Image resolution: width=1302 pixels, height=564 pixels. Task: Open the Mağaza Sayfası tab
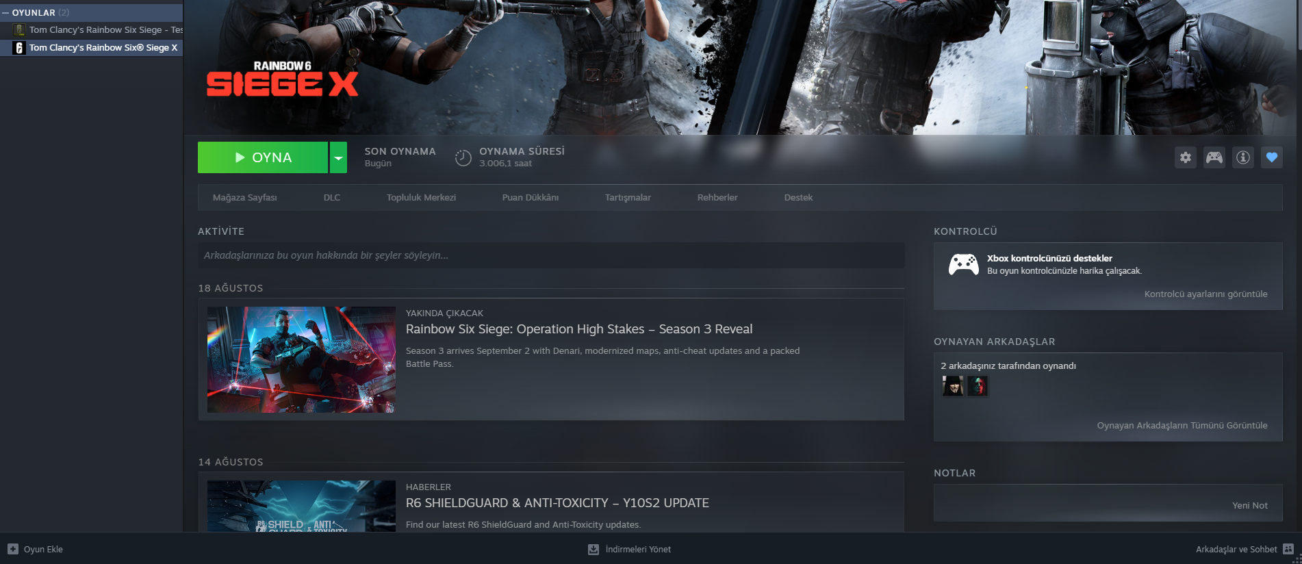(245, 197)
